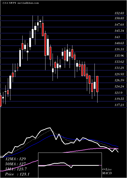
Task: Click the 138.31 price axis label
Action: point(119,49)
